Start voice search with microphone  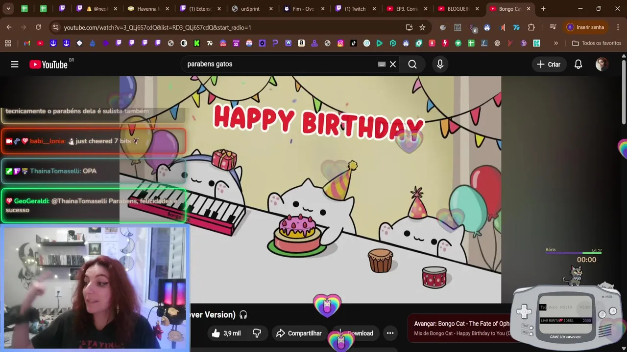[x=440, y=64]
